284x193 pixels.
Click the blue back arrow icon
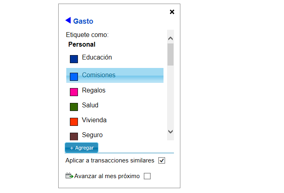click(68, 21)
